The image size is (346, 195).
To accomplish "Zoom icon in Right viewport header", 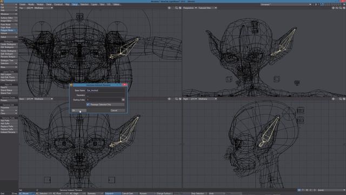I will tap(341, 99).
